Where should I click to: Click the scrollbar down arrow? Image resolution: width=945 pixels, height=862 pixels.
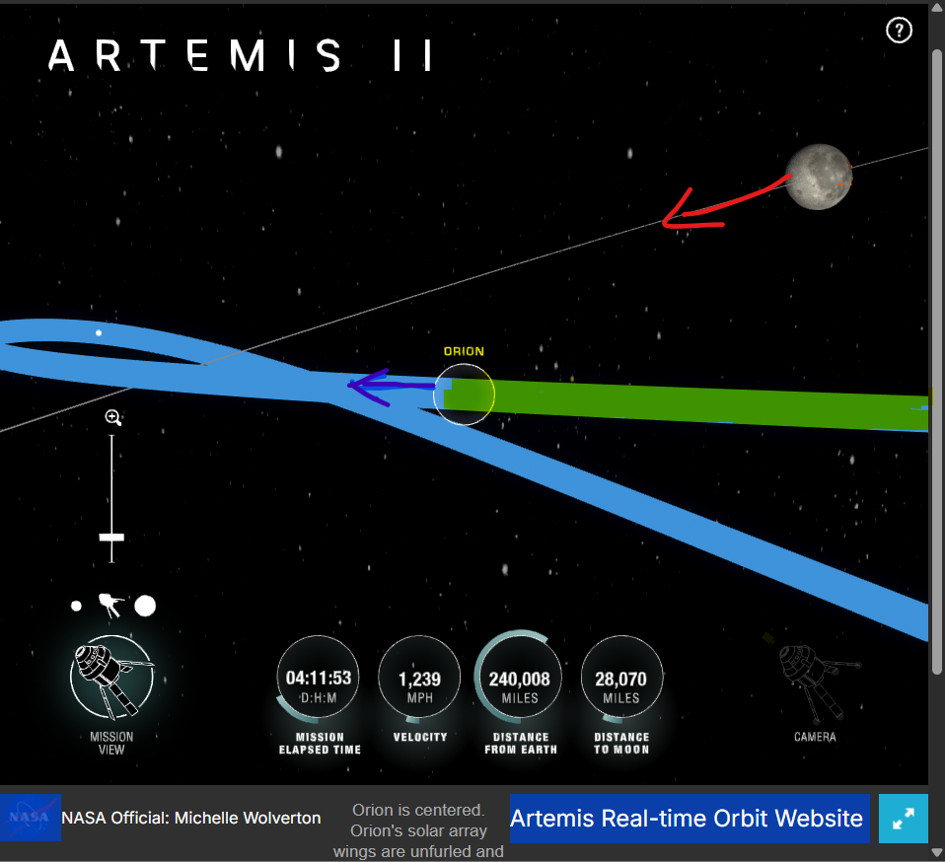(x=936, y=852)
